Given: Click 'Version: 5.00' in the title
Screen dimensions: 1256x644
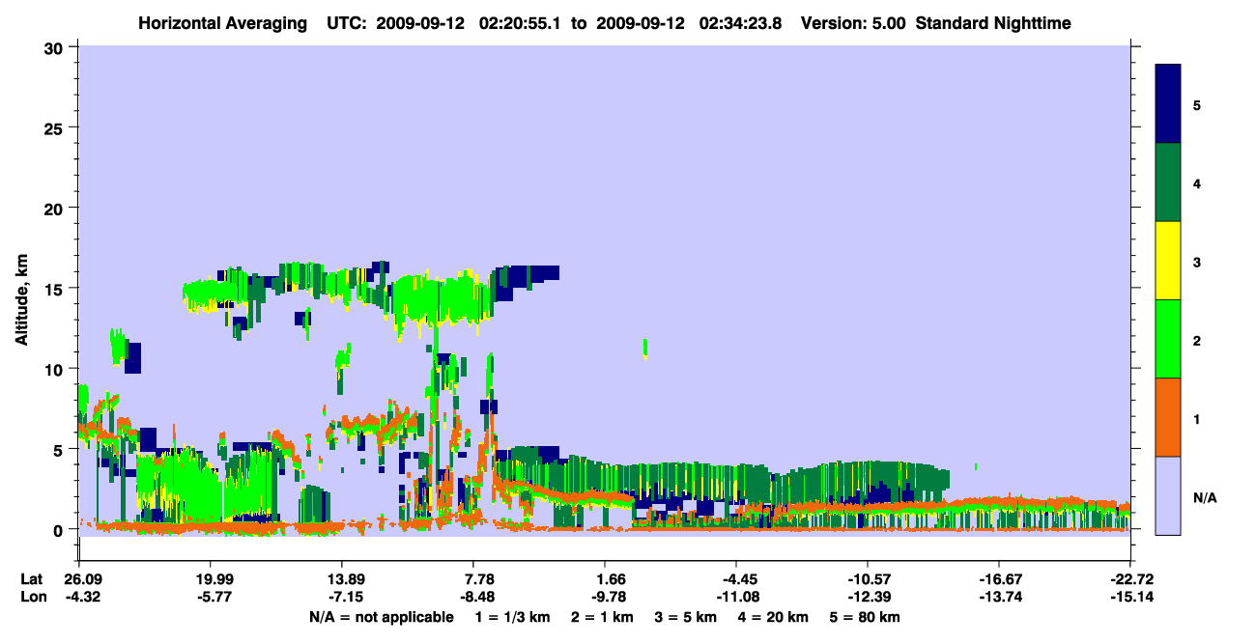Looking at the screenshot, I should point(853,22).
